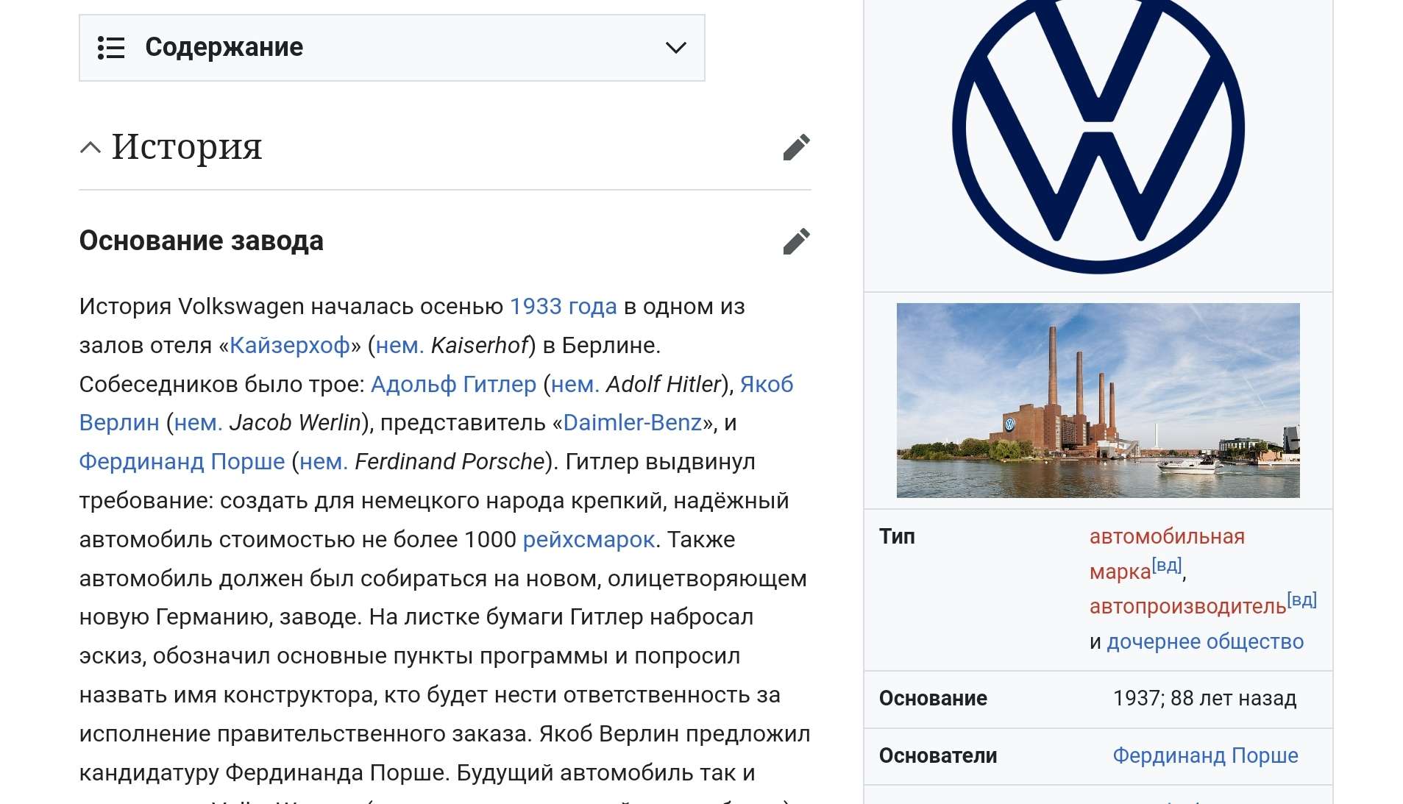The image size is (1403, 804).
Task: Click the Якоб link before Берлин
Action: (x=767, y=384)
